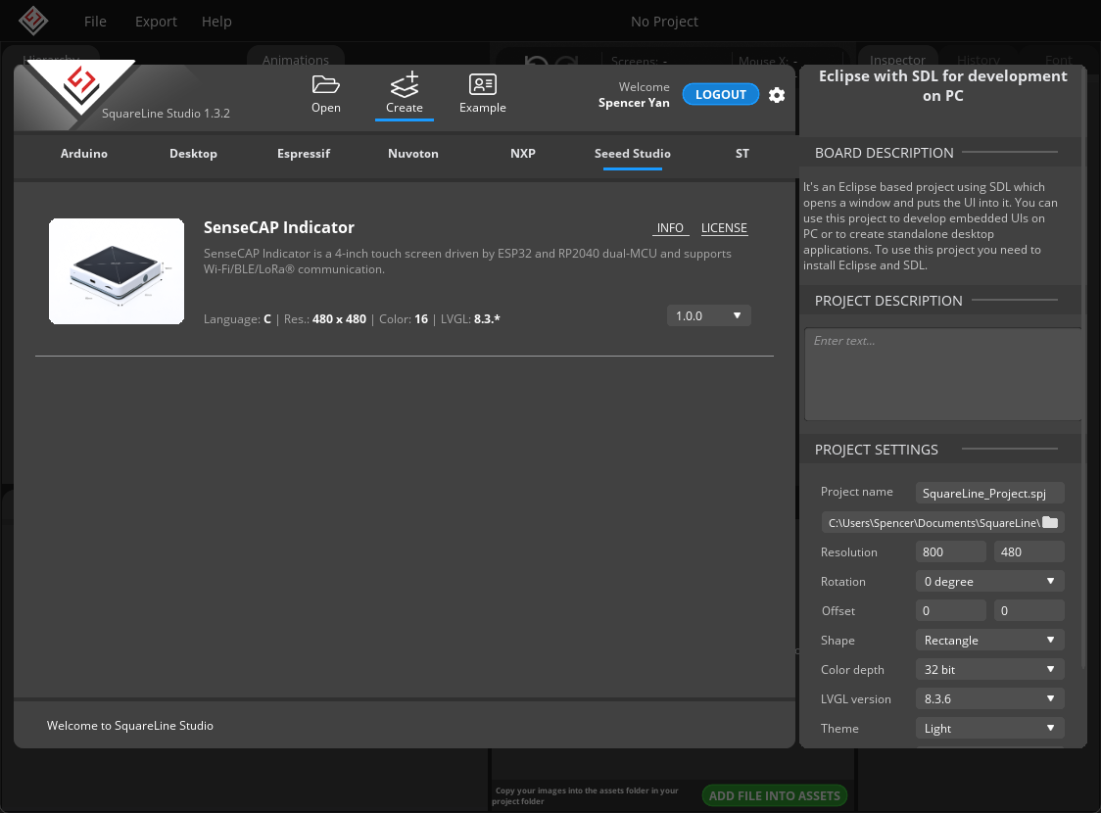The width and height of the screenshot is (1101, 813).
Task: Click the Project name input field
Action: (x=989, y=493)
